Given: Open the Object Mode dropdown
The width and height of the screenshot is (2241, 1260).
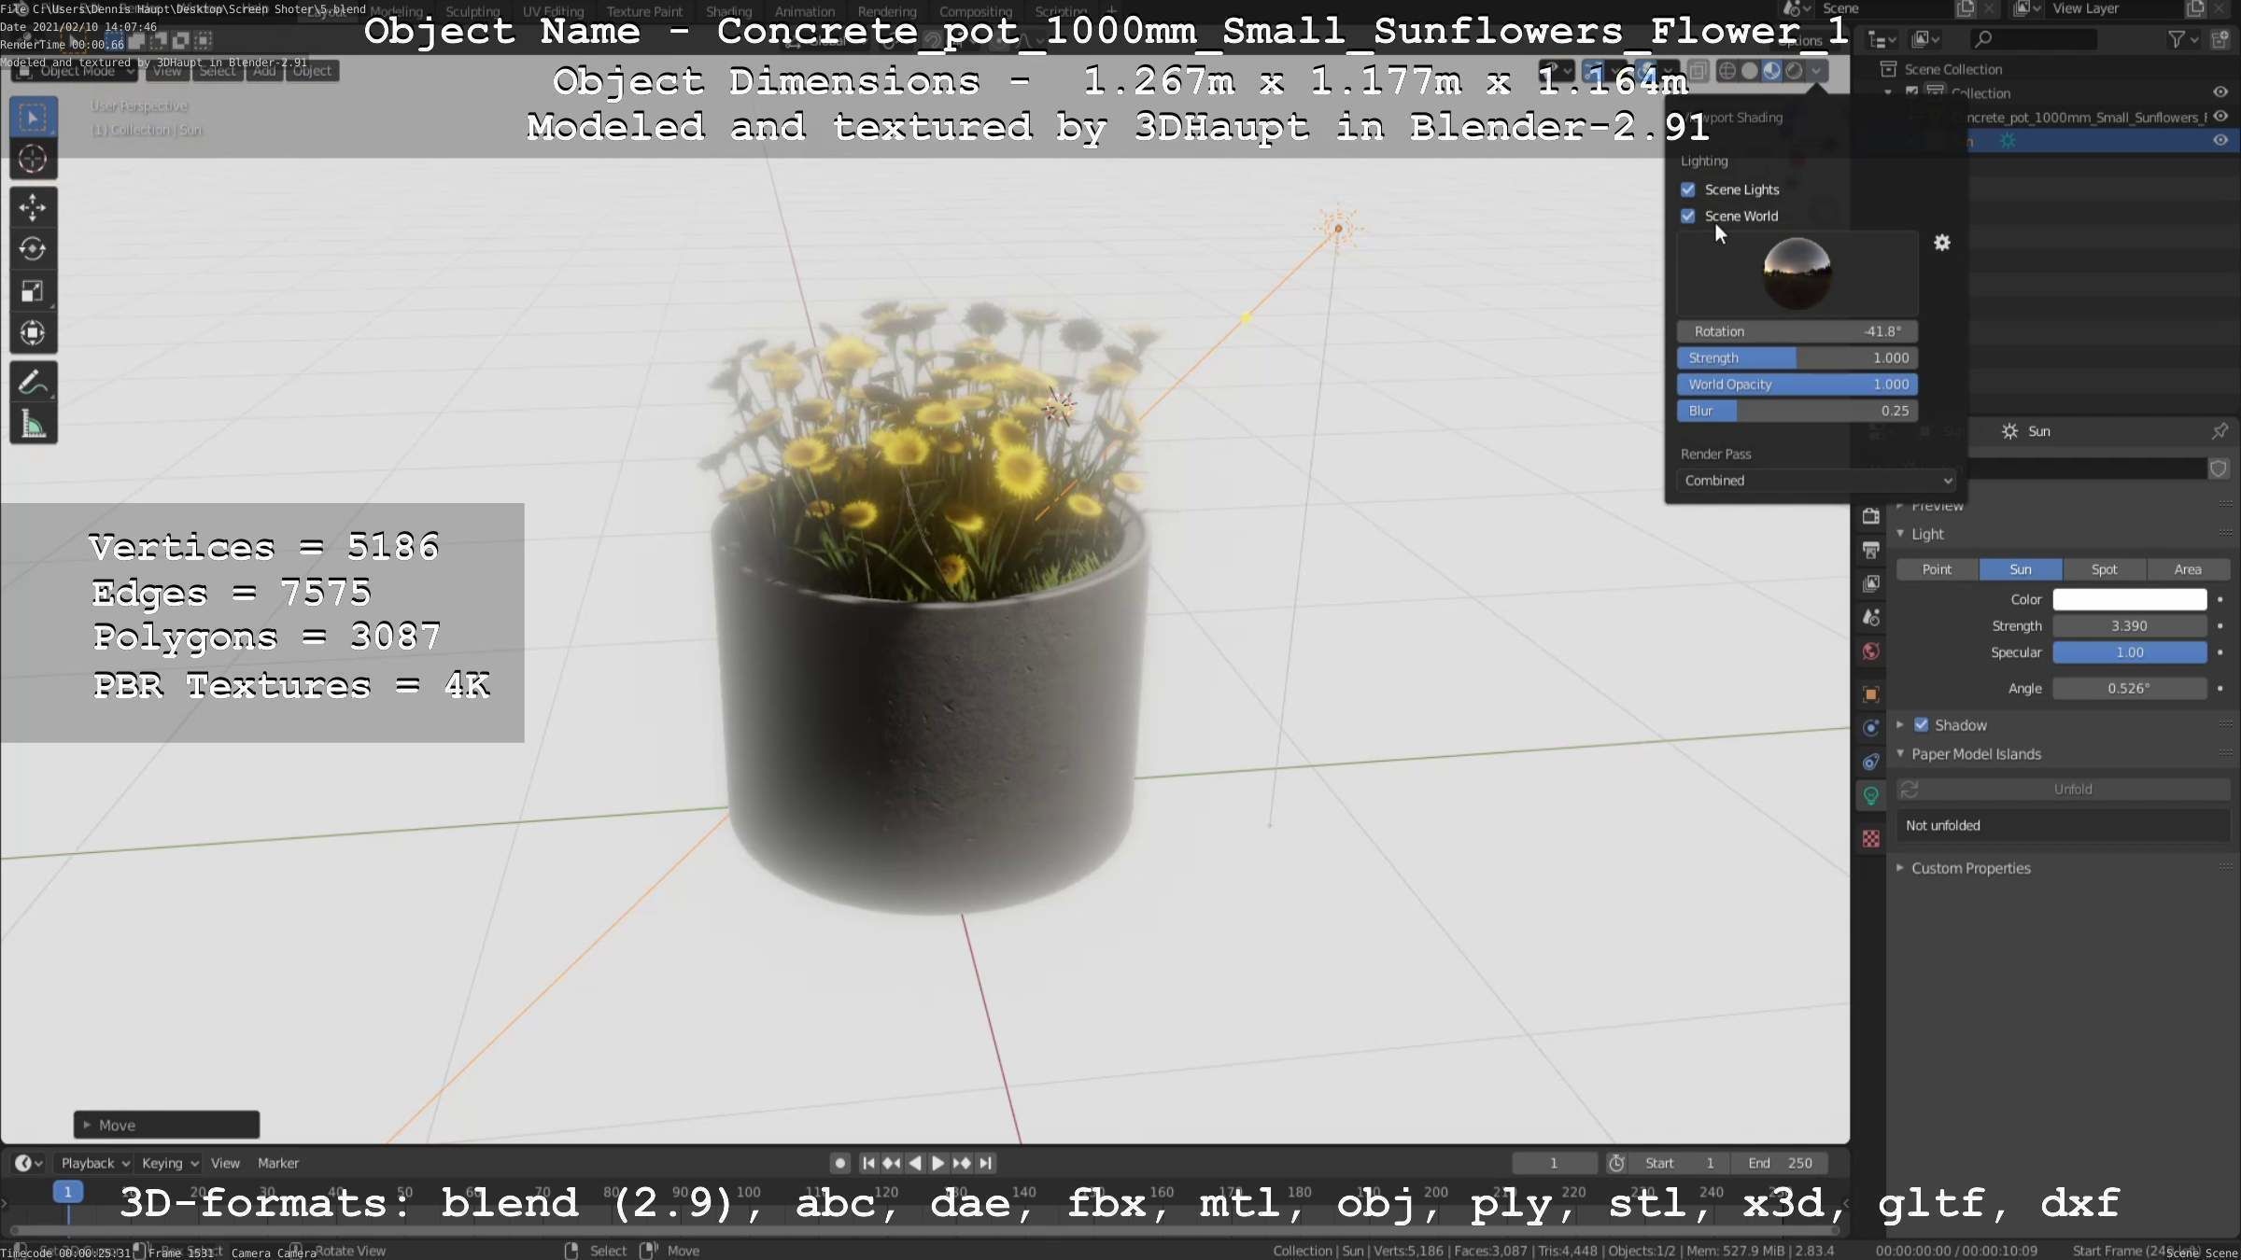Looking at the screenshot, I should click(77, 71).
